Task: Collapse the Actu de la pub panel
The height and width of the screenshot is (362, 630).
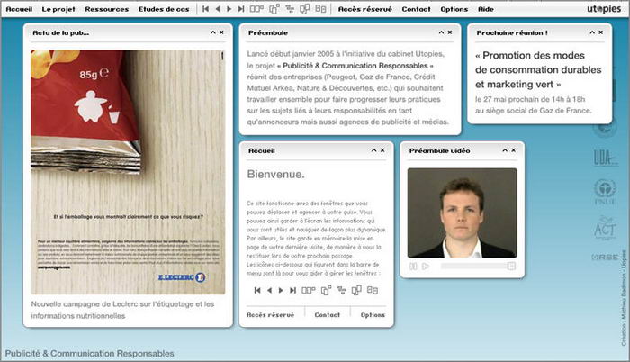Action: [x=212, y=32]
